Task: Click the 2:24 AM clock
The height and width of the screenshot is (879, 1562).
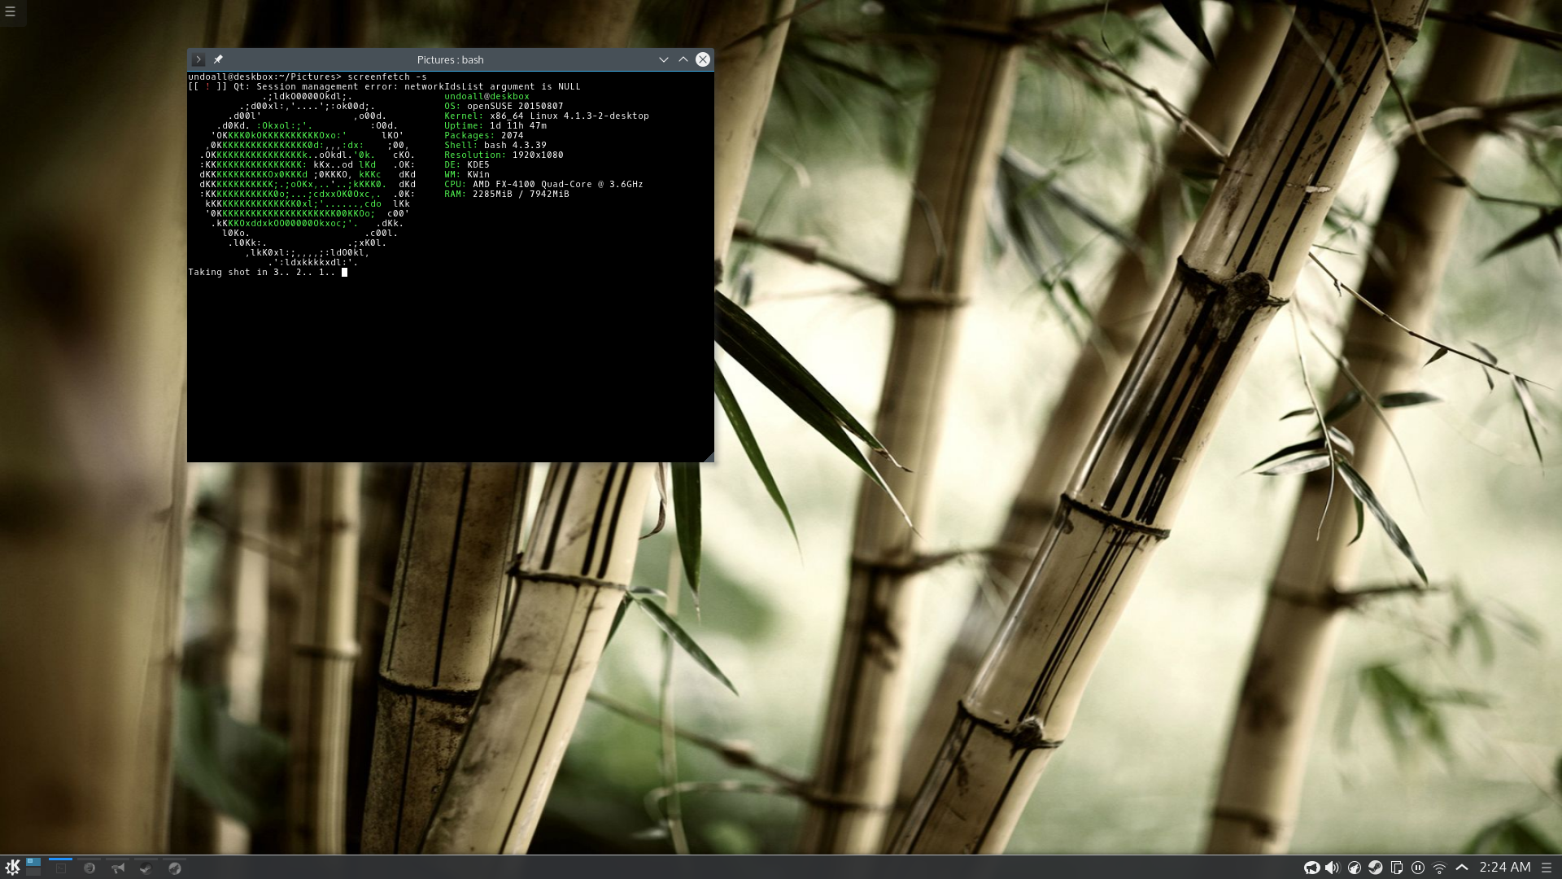Action: [x=1504, y=868]
